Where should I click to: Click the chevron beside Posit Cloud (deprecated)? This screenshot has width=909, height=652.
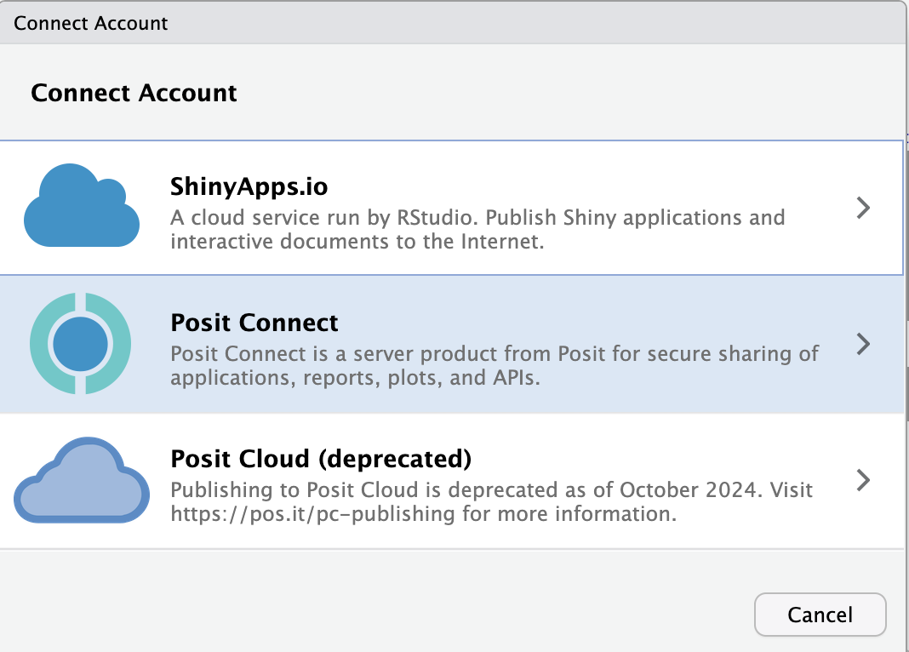863,480
